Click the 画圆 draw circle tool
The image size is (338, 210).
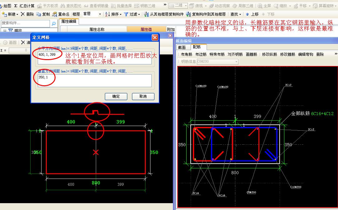10,43
